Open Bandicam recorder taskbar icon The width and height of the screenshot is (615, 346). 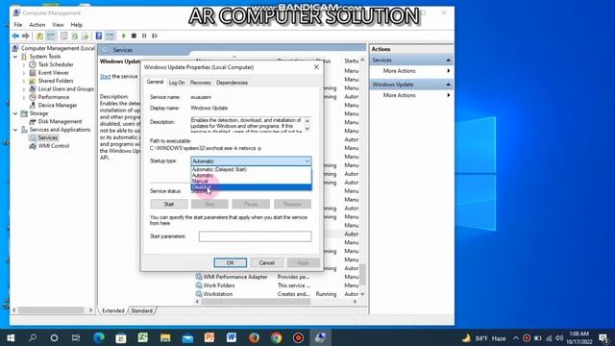[x=298, y=337]
